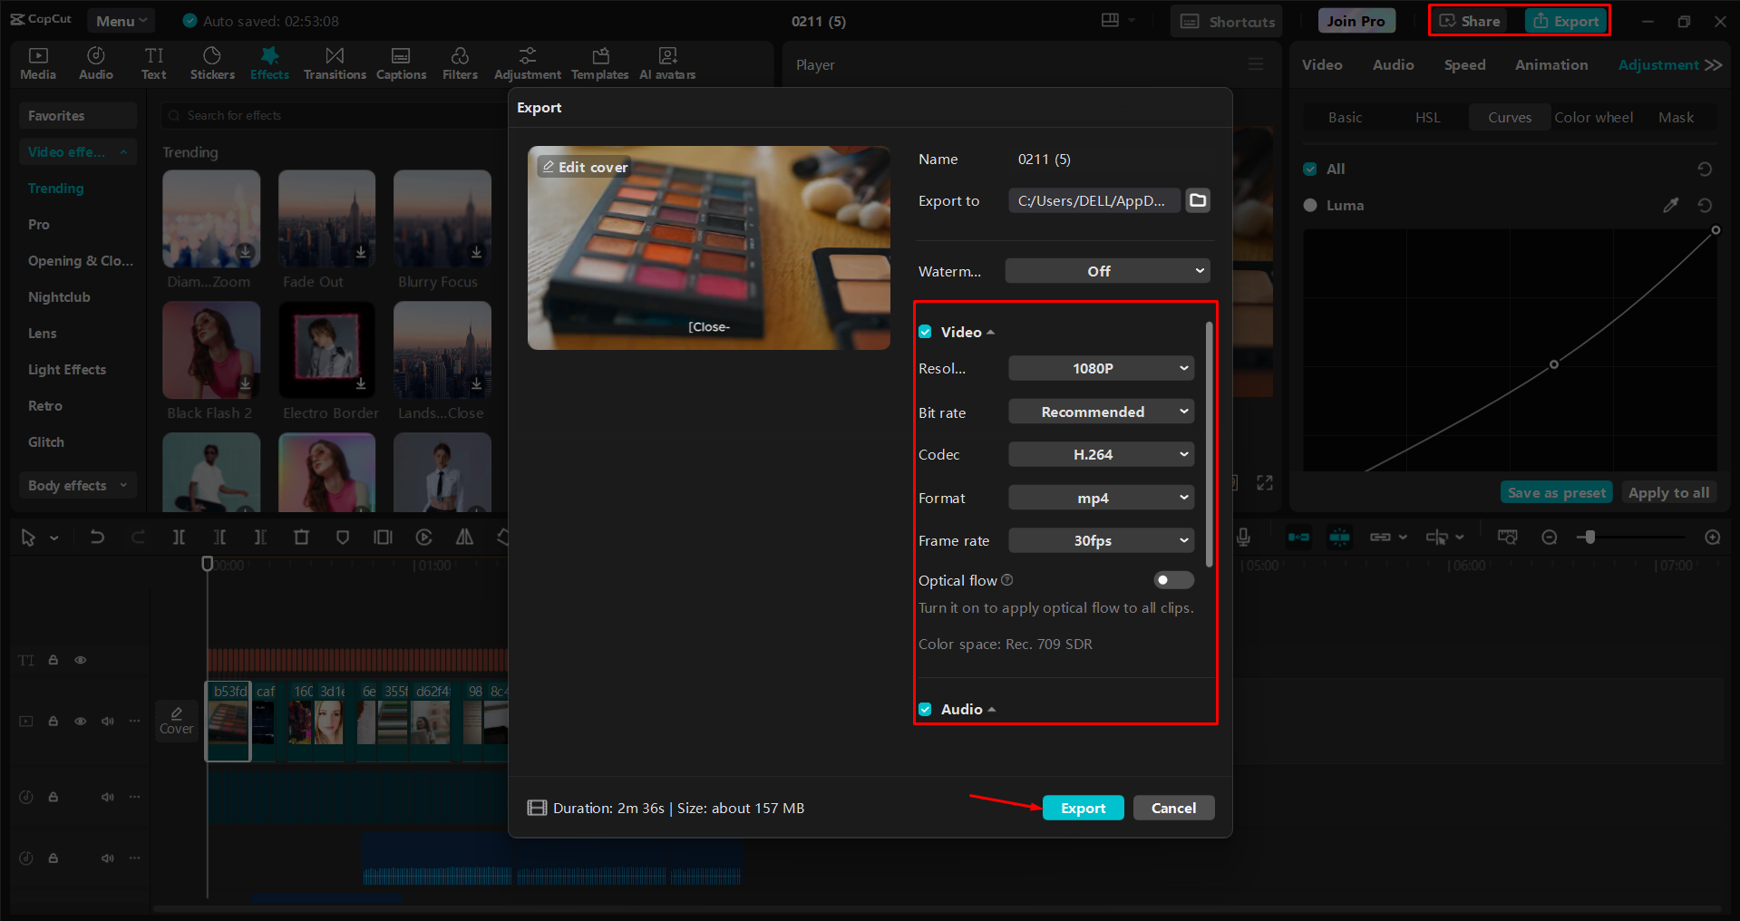Split the clip at the playhead
1740x921 pixels.
(179, 537)
